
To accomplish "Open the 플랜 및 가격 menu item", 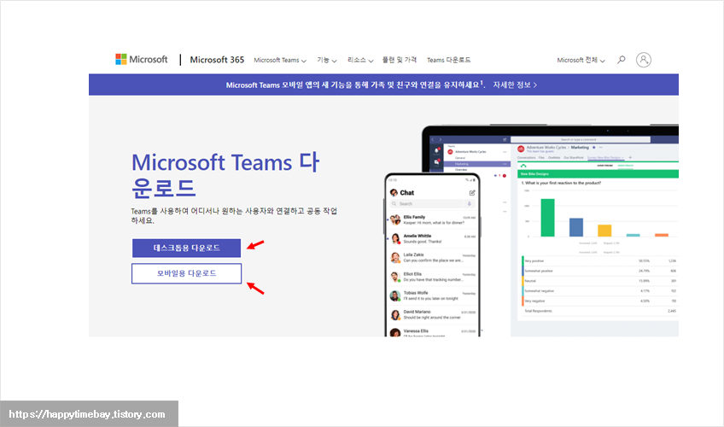I will [x=400, y=60].
